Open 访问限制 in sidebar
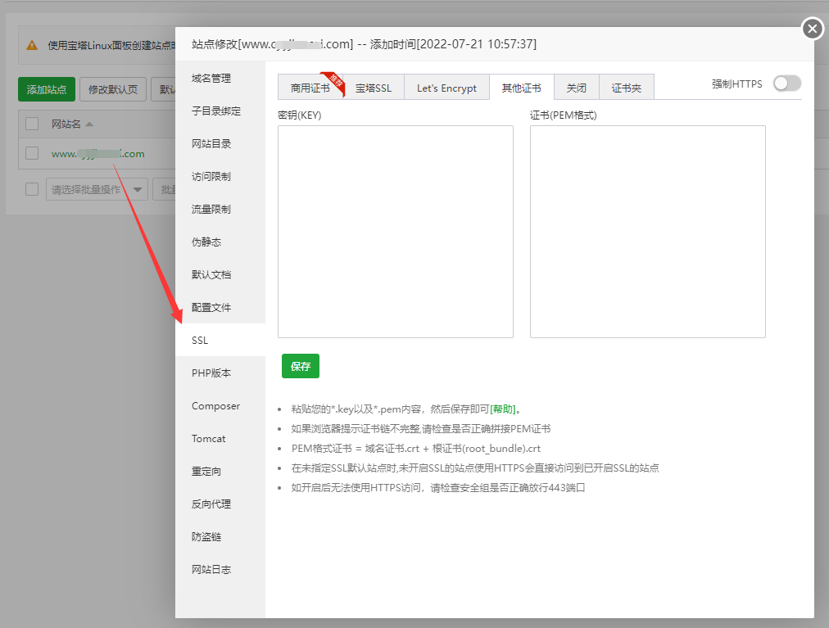The image size is (829, 628). pyautogui.click(x=220, y=177)
